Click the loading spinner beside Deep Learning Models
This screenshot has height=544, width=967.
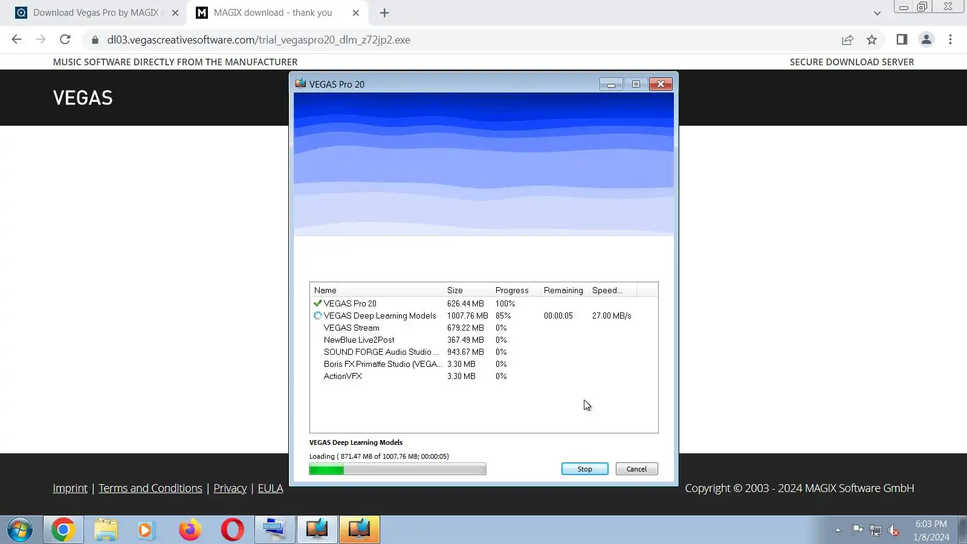(x=317, y=316)
